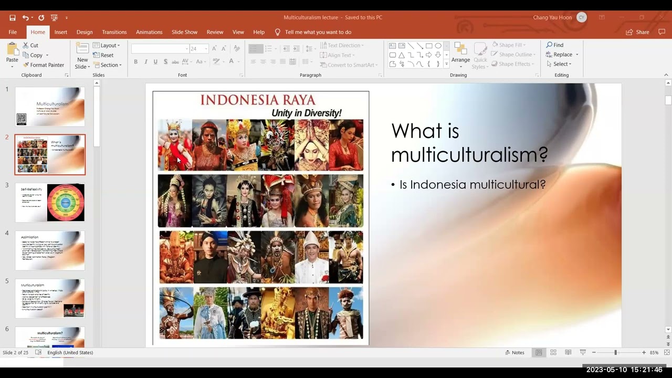Toggle the Notes pane in status bar
This screenshot has width=672, height=378.
pos(514,352)
